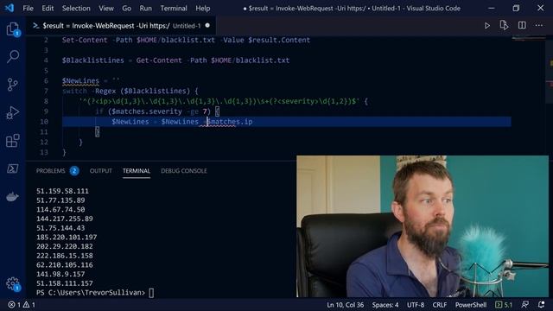Click the regex pattern string on line 8
The image size is (553, 311).
pyautogui.click(x=219, y=101)
